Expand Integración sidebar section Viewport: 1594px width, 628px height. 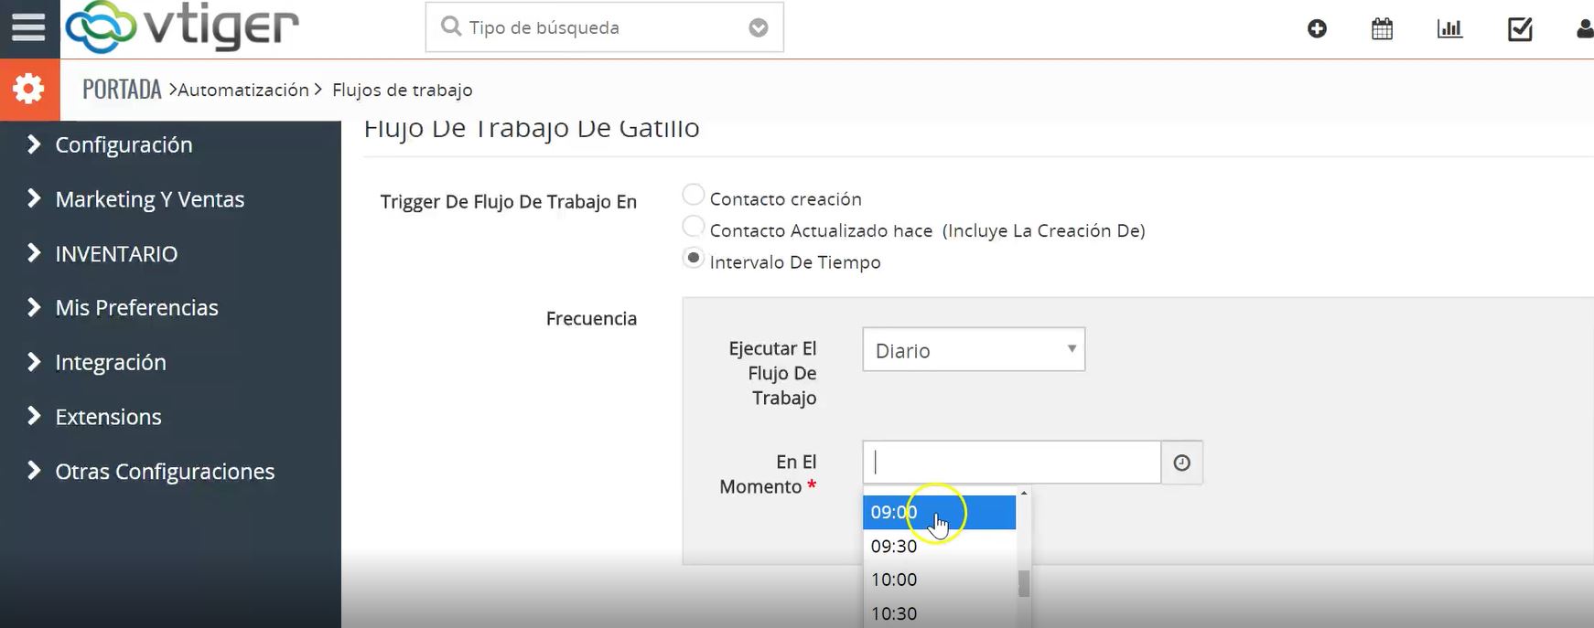pyautogui.click(x=110, y=362)
